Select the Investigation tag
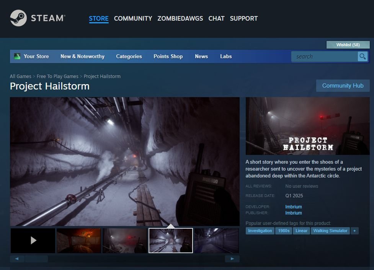The width and height of the screenshot is (374, 270). (260, 231)
